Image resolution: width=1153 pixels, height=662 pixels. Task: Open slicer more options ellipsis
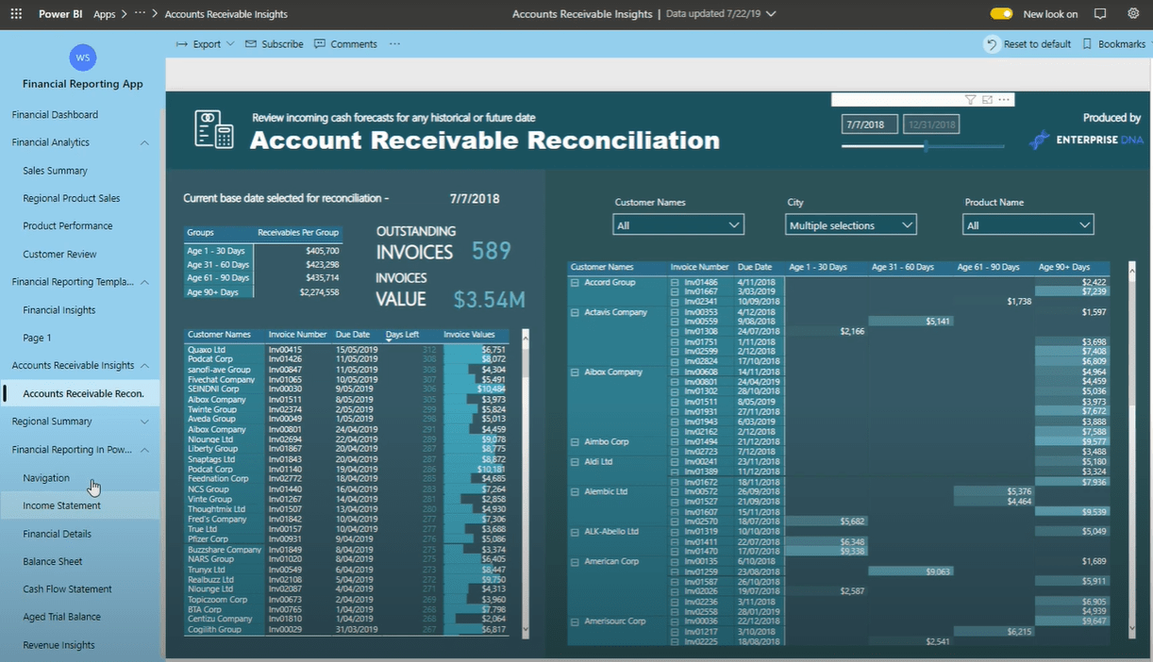[1004, 99]
